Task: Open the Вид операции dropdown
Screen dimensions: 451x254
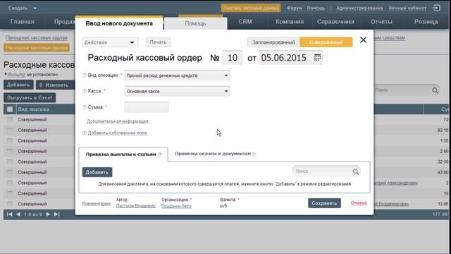Action: 177,75
